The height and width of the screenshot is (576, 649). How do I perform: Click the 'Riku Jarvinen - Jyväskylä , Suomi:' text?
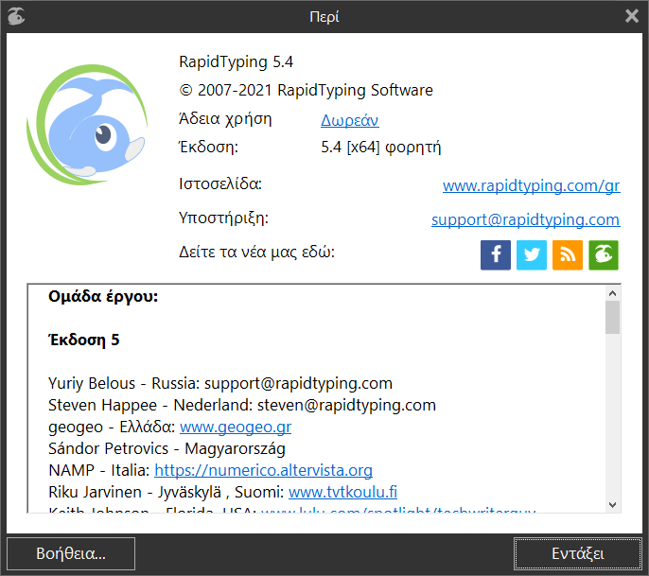[166, 492]
